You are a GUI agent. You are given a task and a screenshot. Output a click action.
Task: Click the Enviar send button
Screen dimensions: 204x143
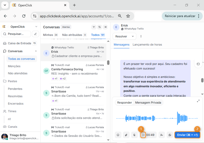[x=187, y=135]
